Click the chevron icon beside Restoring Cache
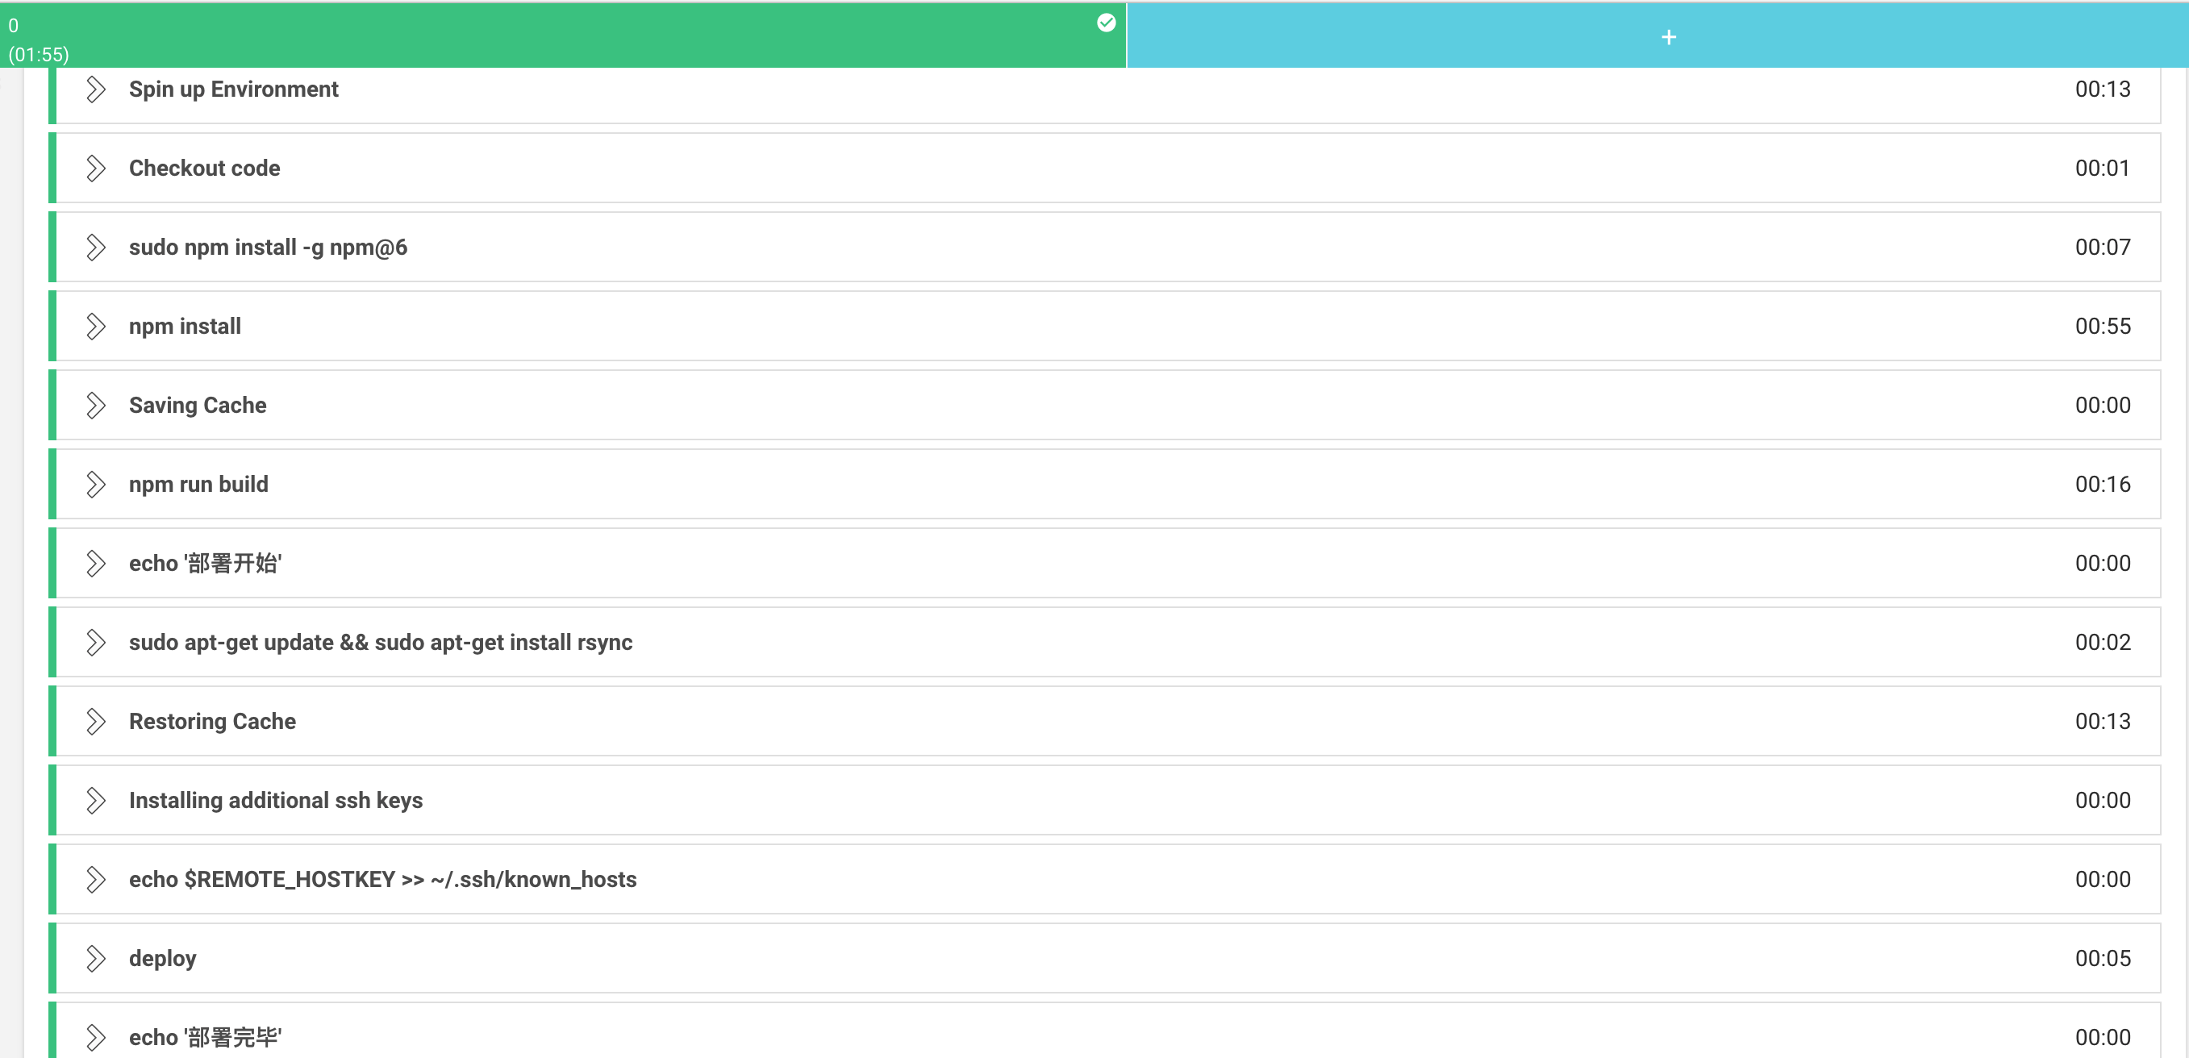Viewport: 2189px width, 1058px height. (x=95, y=722)
